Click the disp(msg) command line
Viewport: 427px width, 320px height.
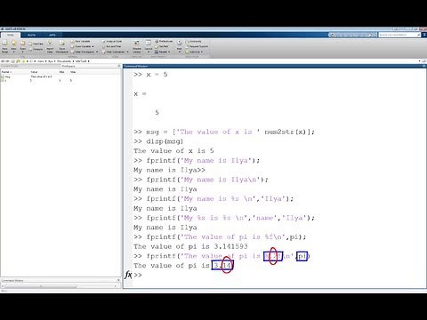pos(158,141)
